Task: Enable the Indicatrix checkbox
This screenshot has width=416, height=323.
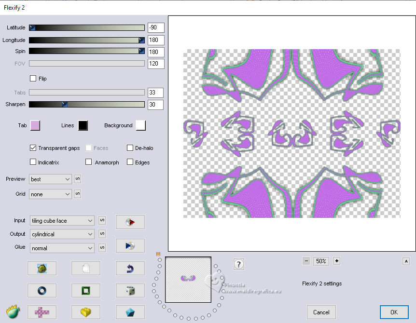Action: [33, 162]
